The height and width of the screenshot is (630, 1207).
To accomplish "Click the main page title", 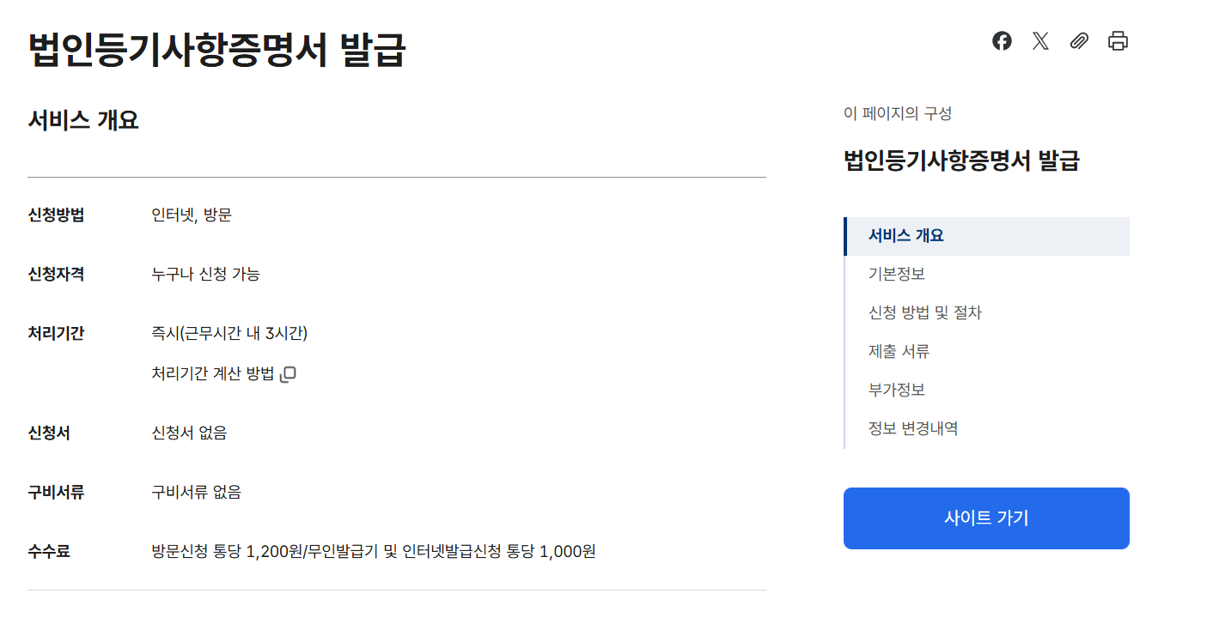I will click(218, 52).
